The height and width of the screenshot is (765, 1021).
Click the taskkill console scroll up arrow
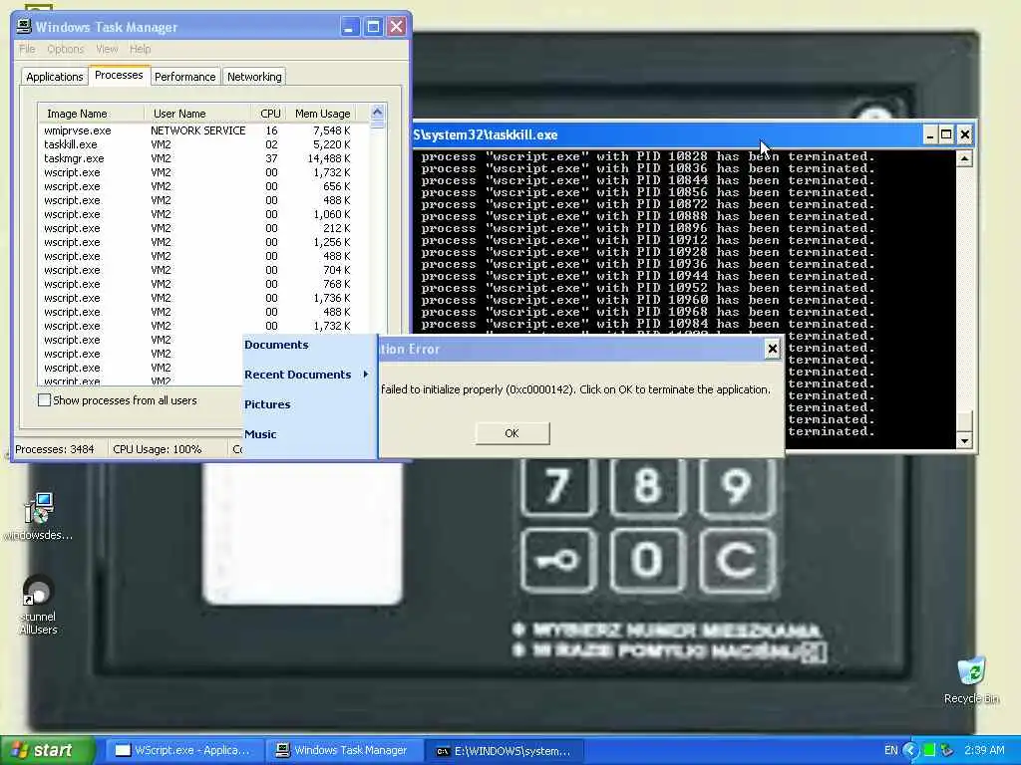[x=964, y=158]
